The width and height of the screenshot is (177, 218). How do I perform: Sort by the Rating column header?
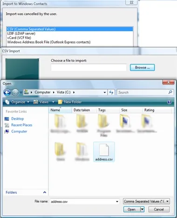tap(157, 110)
